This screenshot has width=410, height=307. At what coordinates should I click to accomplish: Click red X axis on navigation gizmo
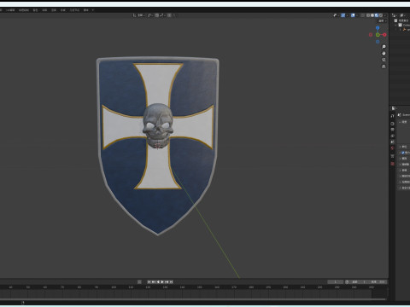coord(384,35)
